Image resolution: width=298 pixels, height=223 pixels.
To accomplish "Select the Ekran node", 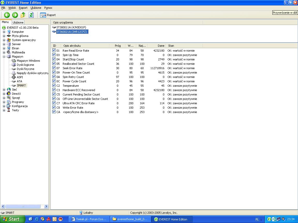I will tap(16, 48).
